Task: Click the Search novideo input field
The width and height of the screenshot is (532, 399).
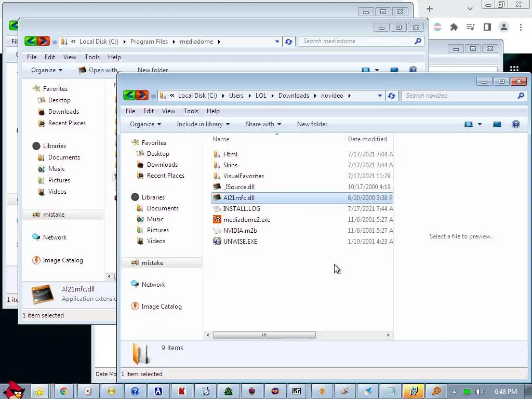Action: coord(460,96)
